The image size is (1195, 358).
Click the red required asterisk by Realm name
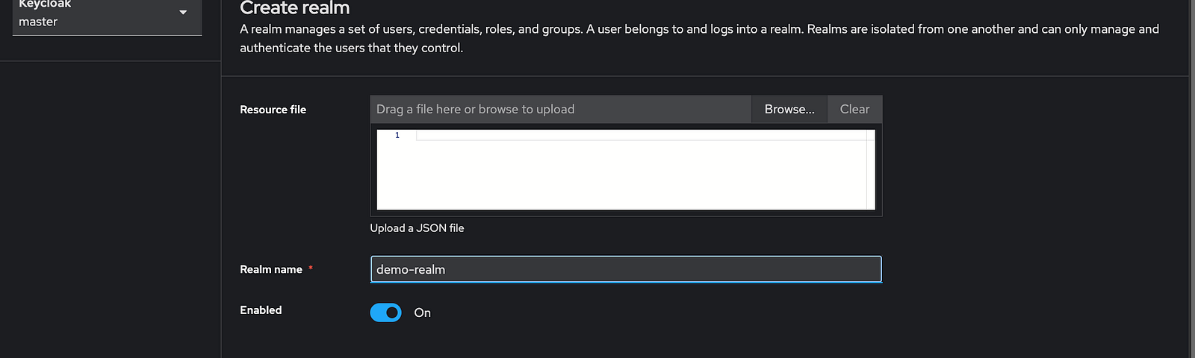tap(311, 268)
